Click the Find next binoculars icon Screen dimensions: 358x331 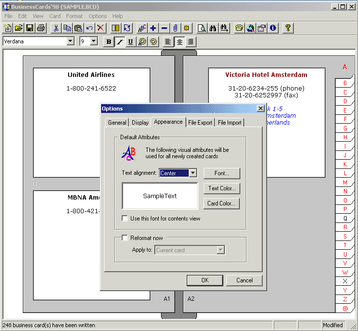(224, 28)
